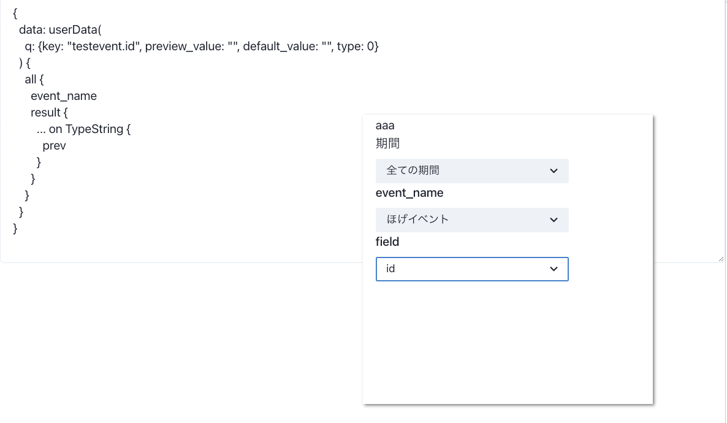This screenshot has width=727, height=423.
Task: Click the prev field in the query
Action: pyautogui.click(x=54, y=146)
